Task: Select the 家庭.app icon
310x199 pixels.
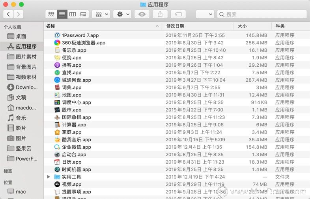Action: tap(57, 132)
